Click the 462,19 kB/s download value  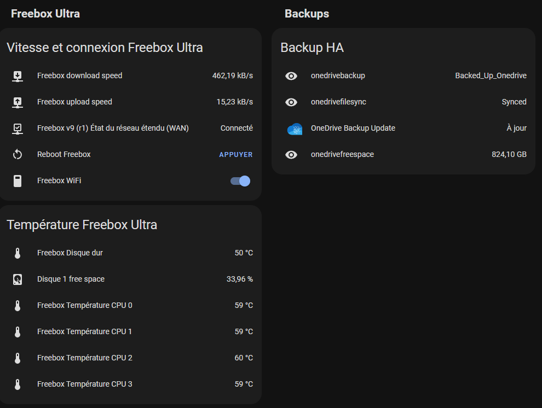pyautogui.click(x=233, y=75)
